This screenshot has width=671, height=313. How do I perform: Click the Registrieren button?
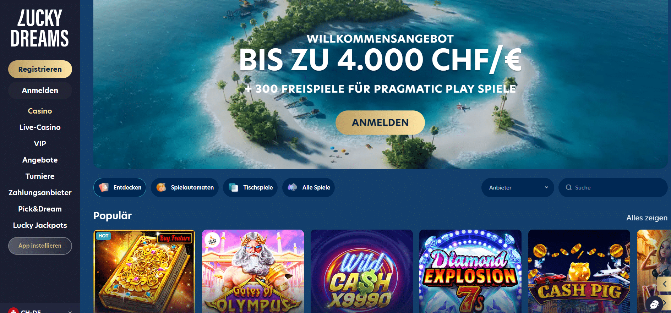[x=40, y=69]
